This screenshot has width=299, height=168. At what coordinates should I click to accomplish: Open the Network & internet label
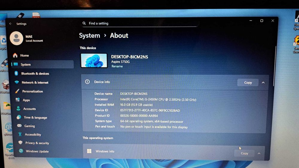coord(35,82)
